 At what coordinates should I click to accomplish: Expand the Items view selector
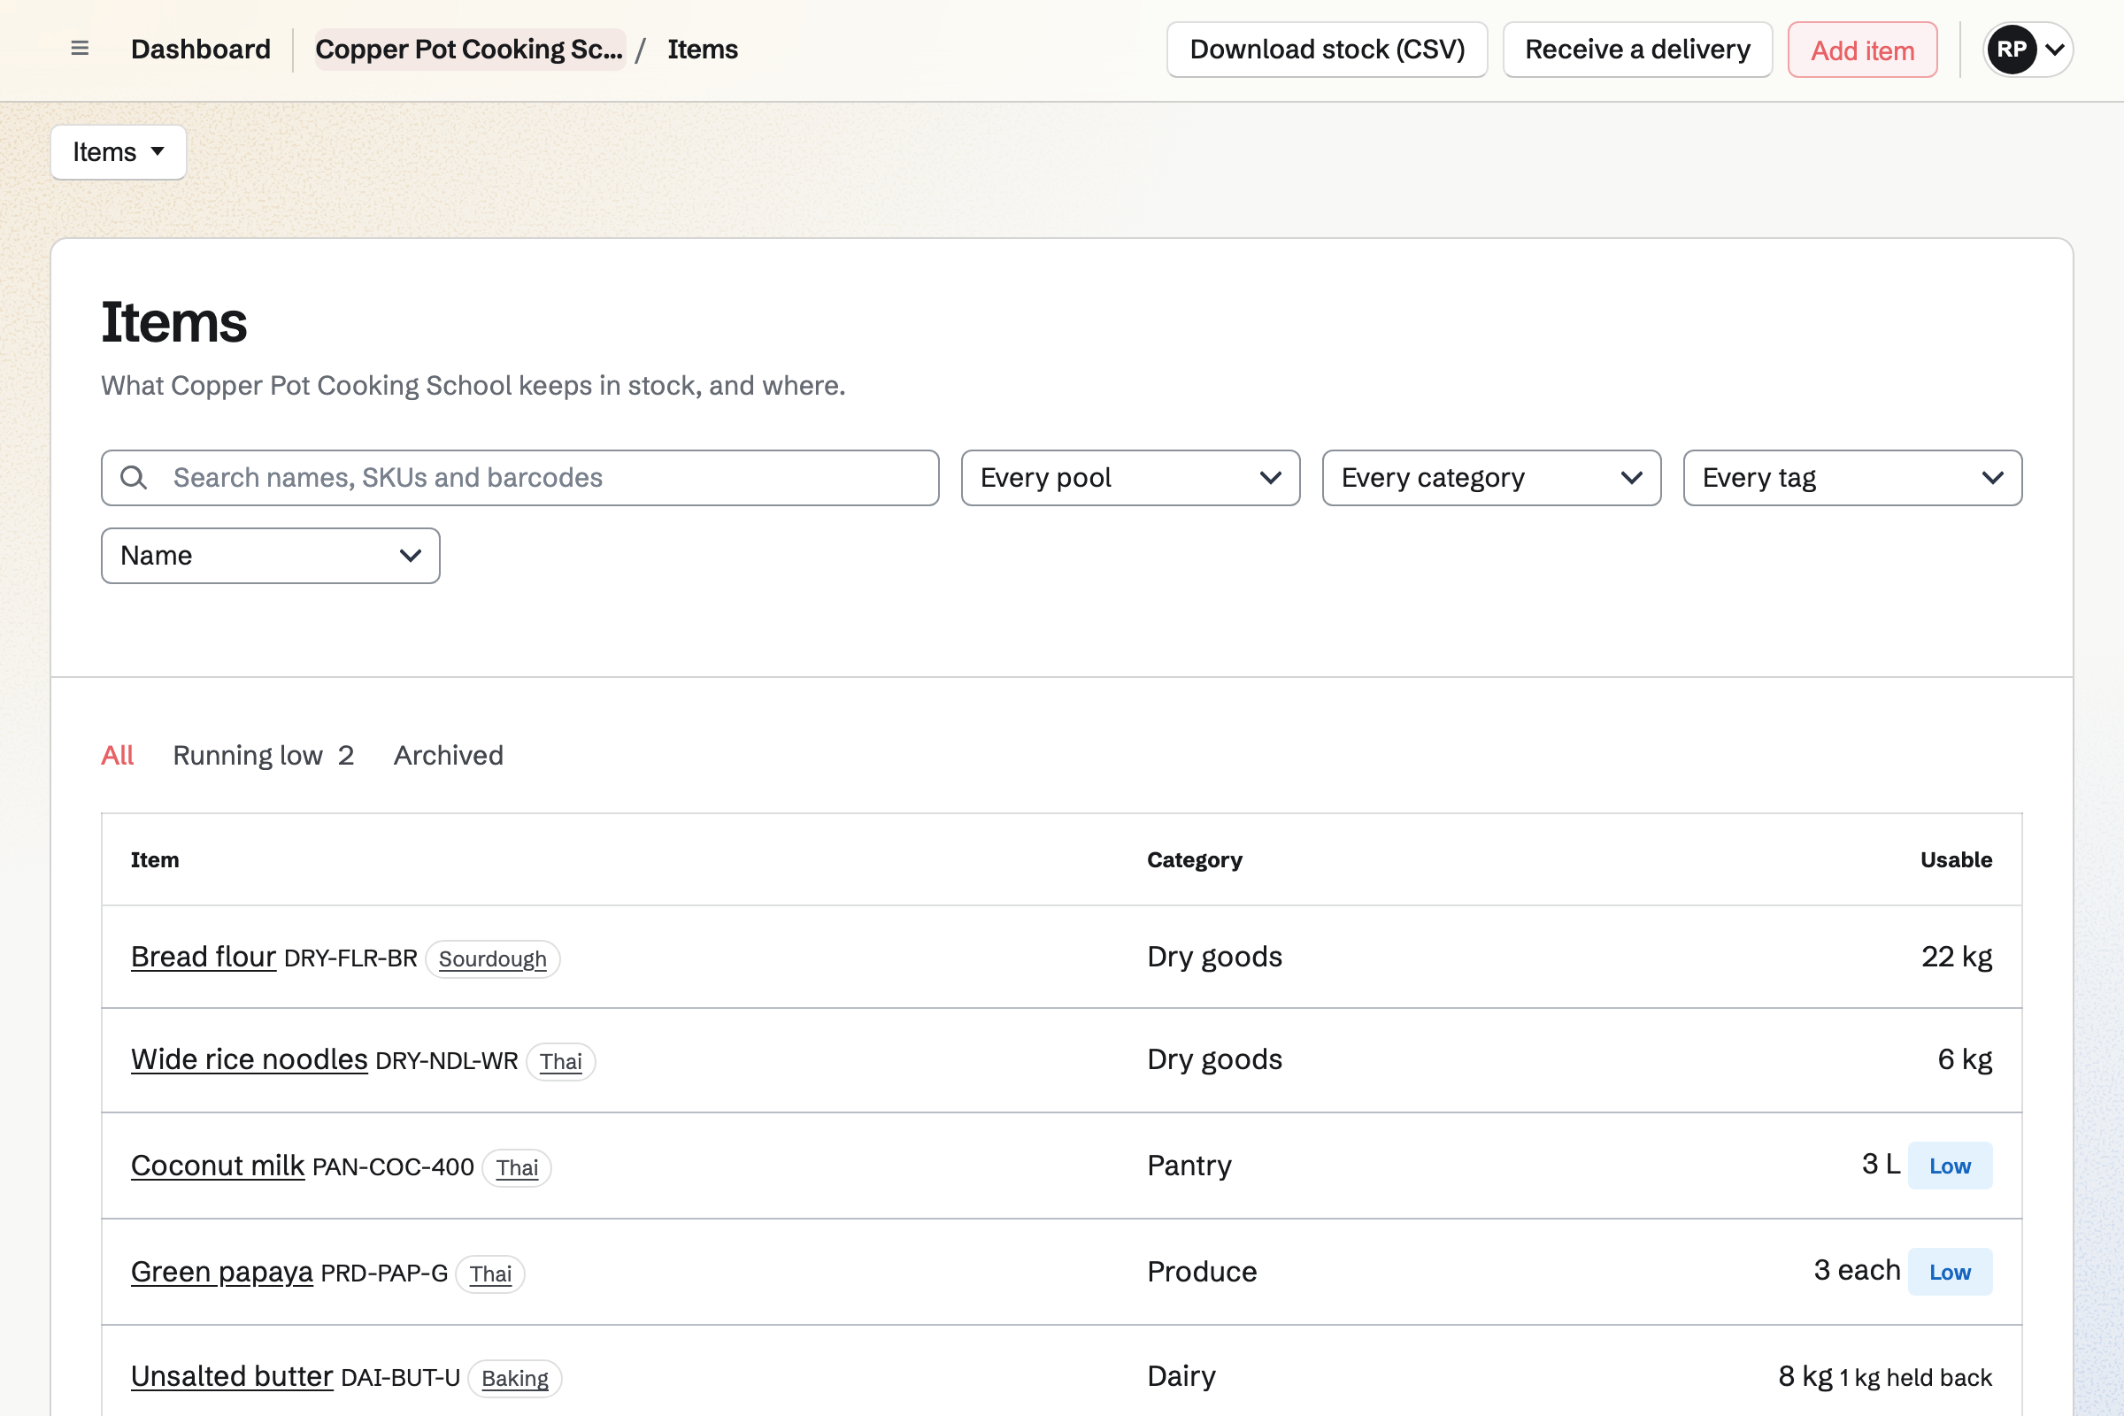119,151
